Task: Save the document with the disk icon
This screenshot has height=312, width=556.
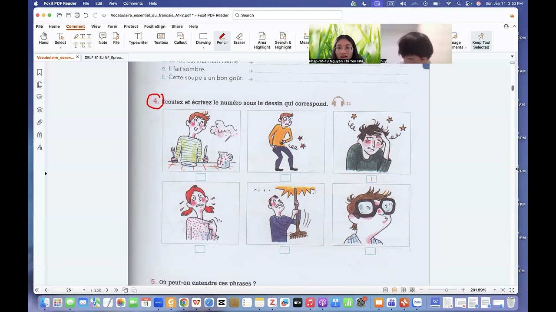Action: coord(68,15)
